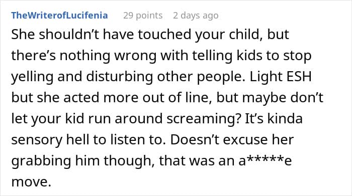Click the word nothing in the second line

click(x=85, y=56)
